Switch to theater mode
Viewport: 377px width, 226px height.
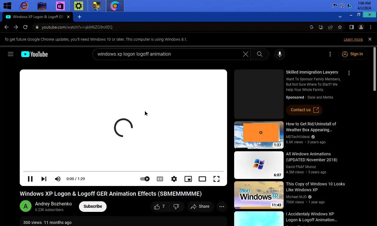click(202, 179)
